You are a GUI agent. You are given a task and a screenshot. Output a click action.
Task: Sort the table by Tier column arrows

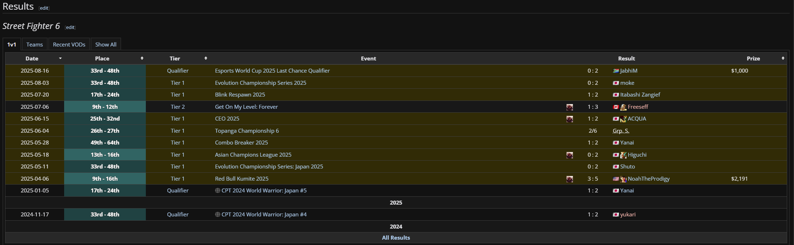pos(206,58)
